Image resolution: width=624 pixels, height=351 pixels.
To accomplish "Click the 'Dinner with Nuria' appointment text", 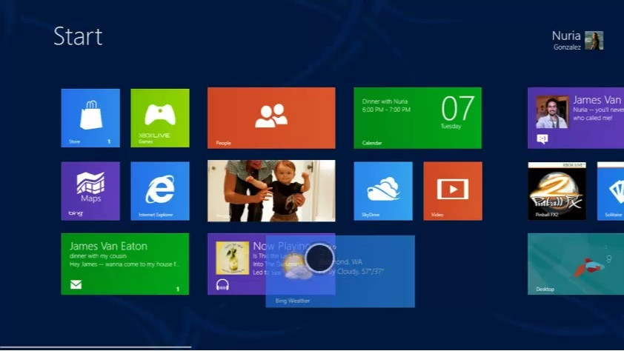I will tap(385, 101).
